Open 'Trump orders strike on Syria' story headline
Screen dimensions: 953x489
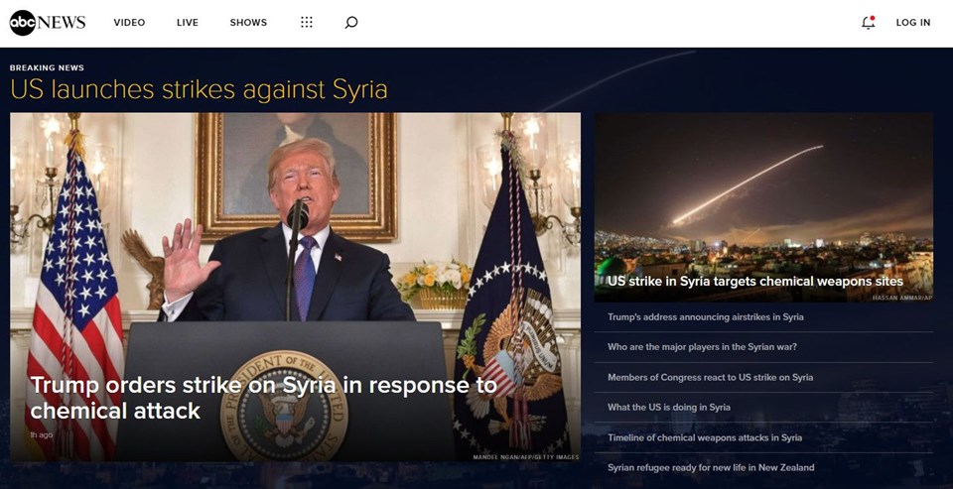tap(263, 398)
